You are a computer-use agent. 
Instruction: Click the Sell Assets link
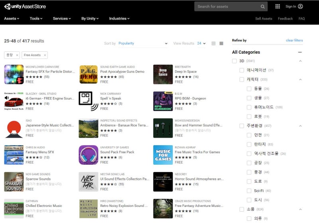pos(264,18)
